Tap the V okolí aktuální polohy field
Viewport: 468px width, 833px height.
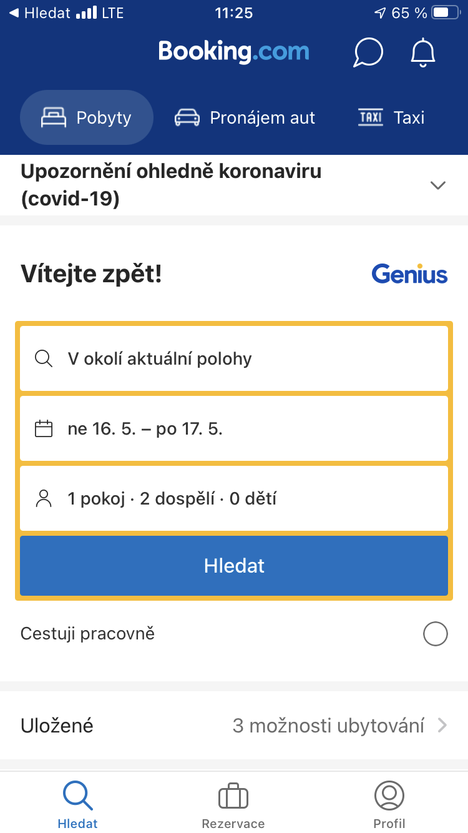coord(234,359)
